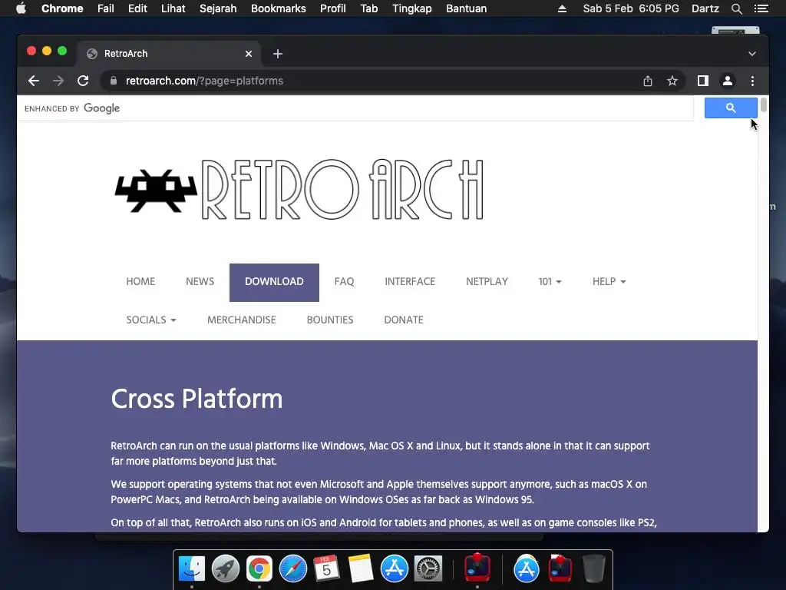Open the Fail menu
The image size is (786, 590).
pyautogui.click(x=105, y=8)
